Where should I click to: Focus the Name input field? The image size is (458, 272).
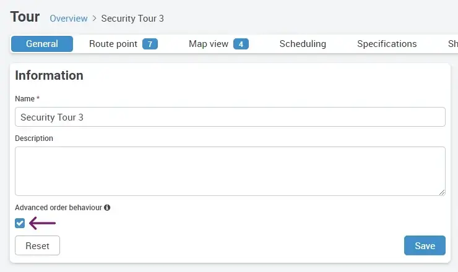pos(230,117)
